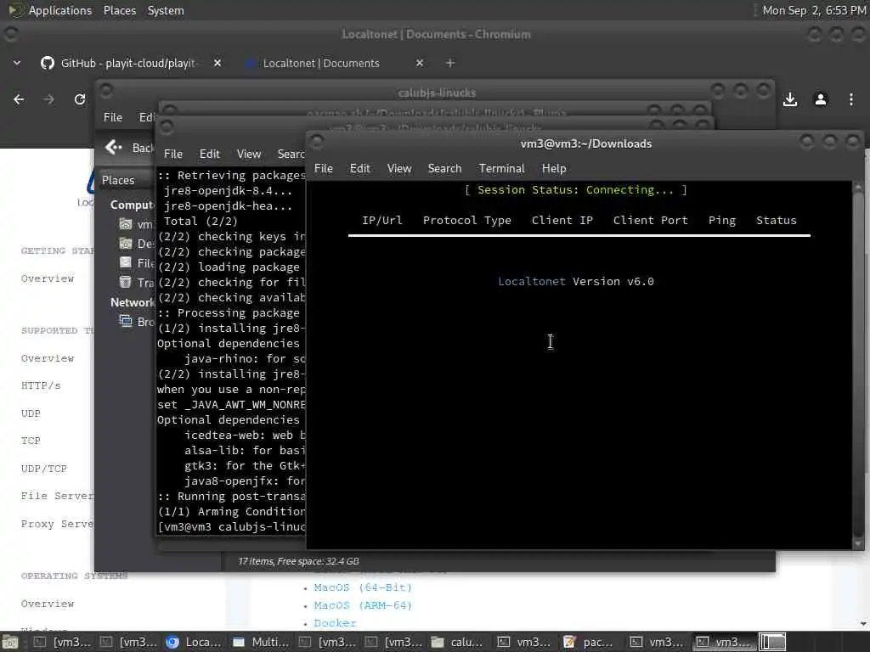Viewport: 870px width, 652px height.
Task: Open the Chromium profile icon
Action: [x=821, y=99]
